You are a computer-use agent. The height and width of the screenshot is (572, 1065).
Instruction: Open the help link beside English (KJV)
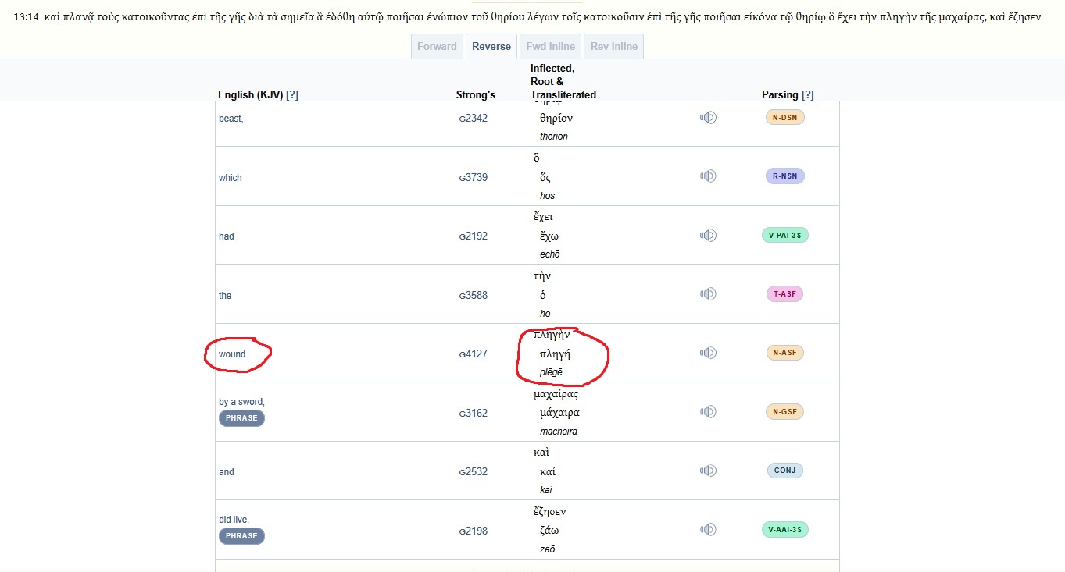tap(292, 95)
